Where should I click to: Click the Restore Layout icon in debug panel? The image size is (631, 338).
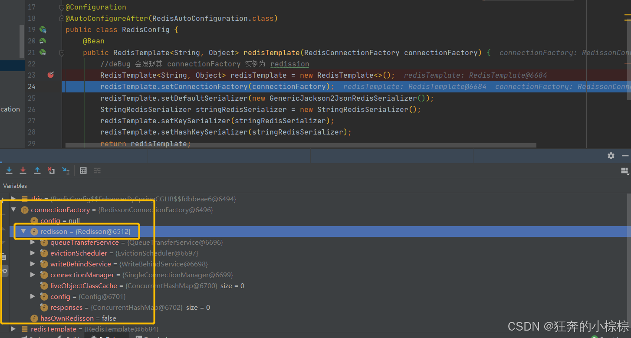pos(624,171)
